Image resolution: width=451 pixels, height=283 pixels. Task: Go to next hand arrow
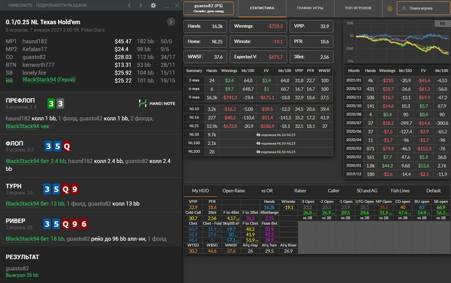pos(140,5)
